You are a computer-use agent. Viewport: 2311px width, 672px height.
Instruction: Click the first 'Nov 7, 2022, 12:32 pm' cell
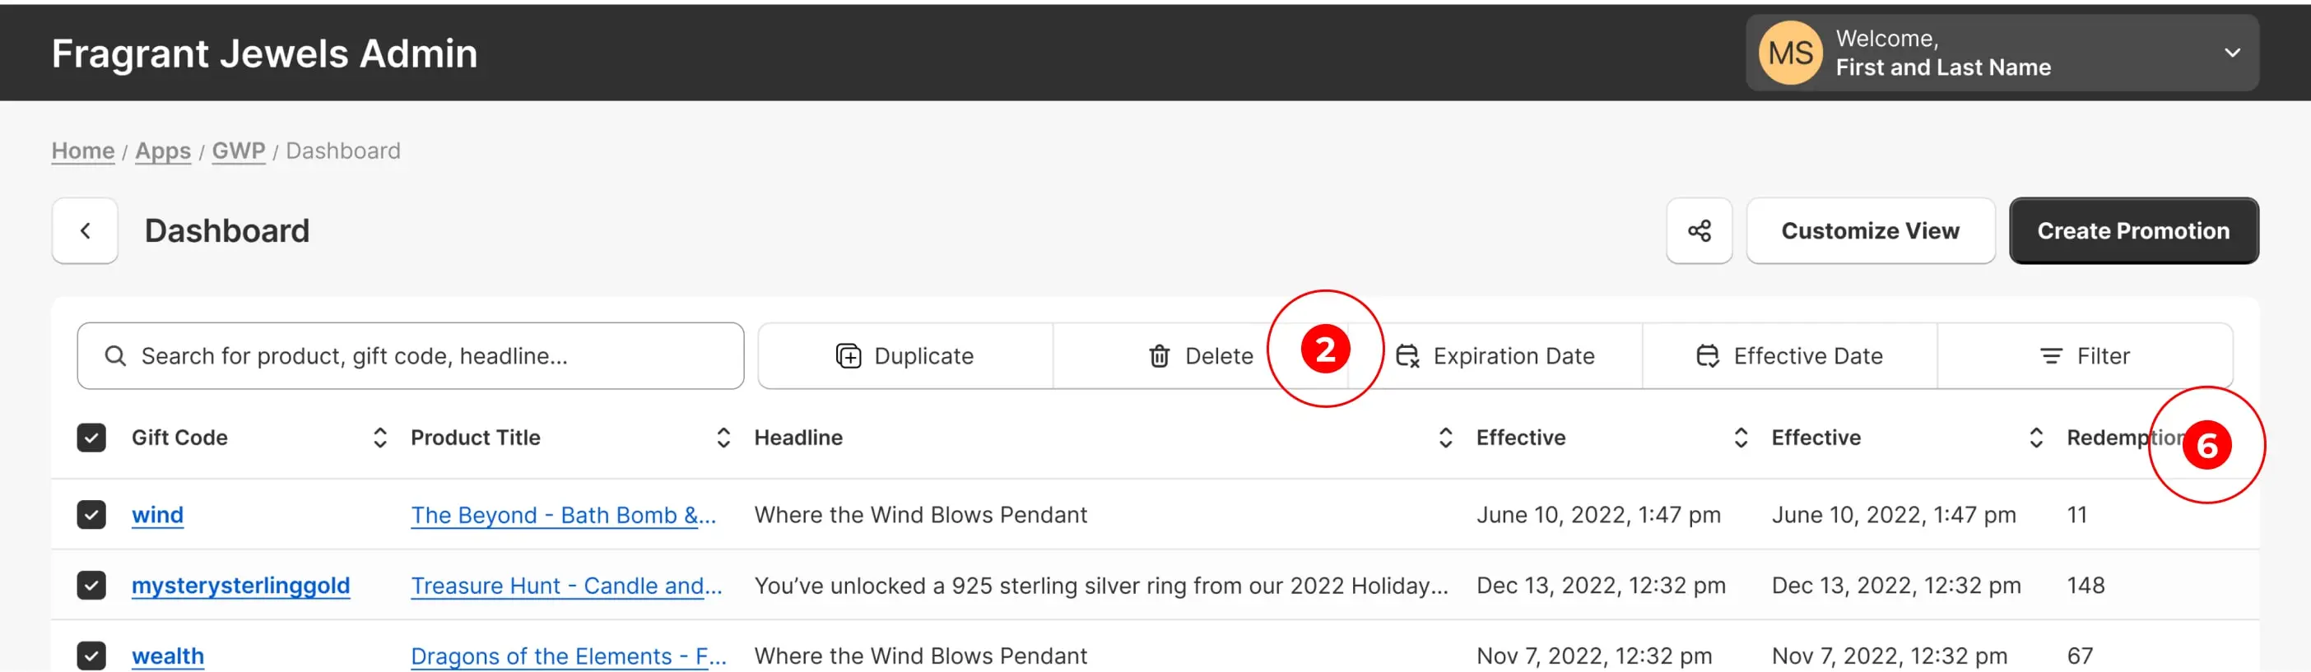click(1594, 656)
